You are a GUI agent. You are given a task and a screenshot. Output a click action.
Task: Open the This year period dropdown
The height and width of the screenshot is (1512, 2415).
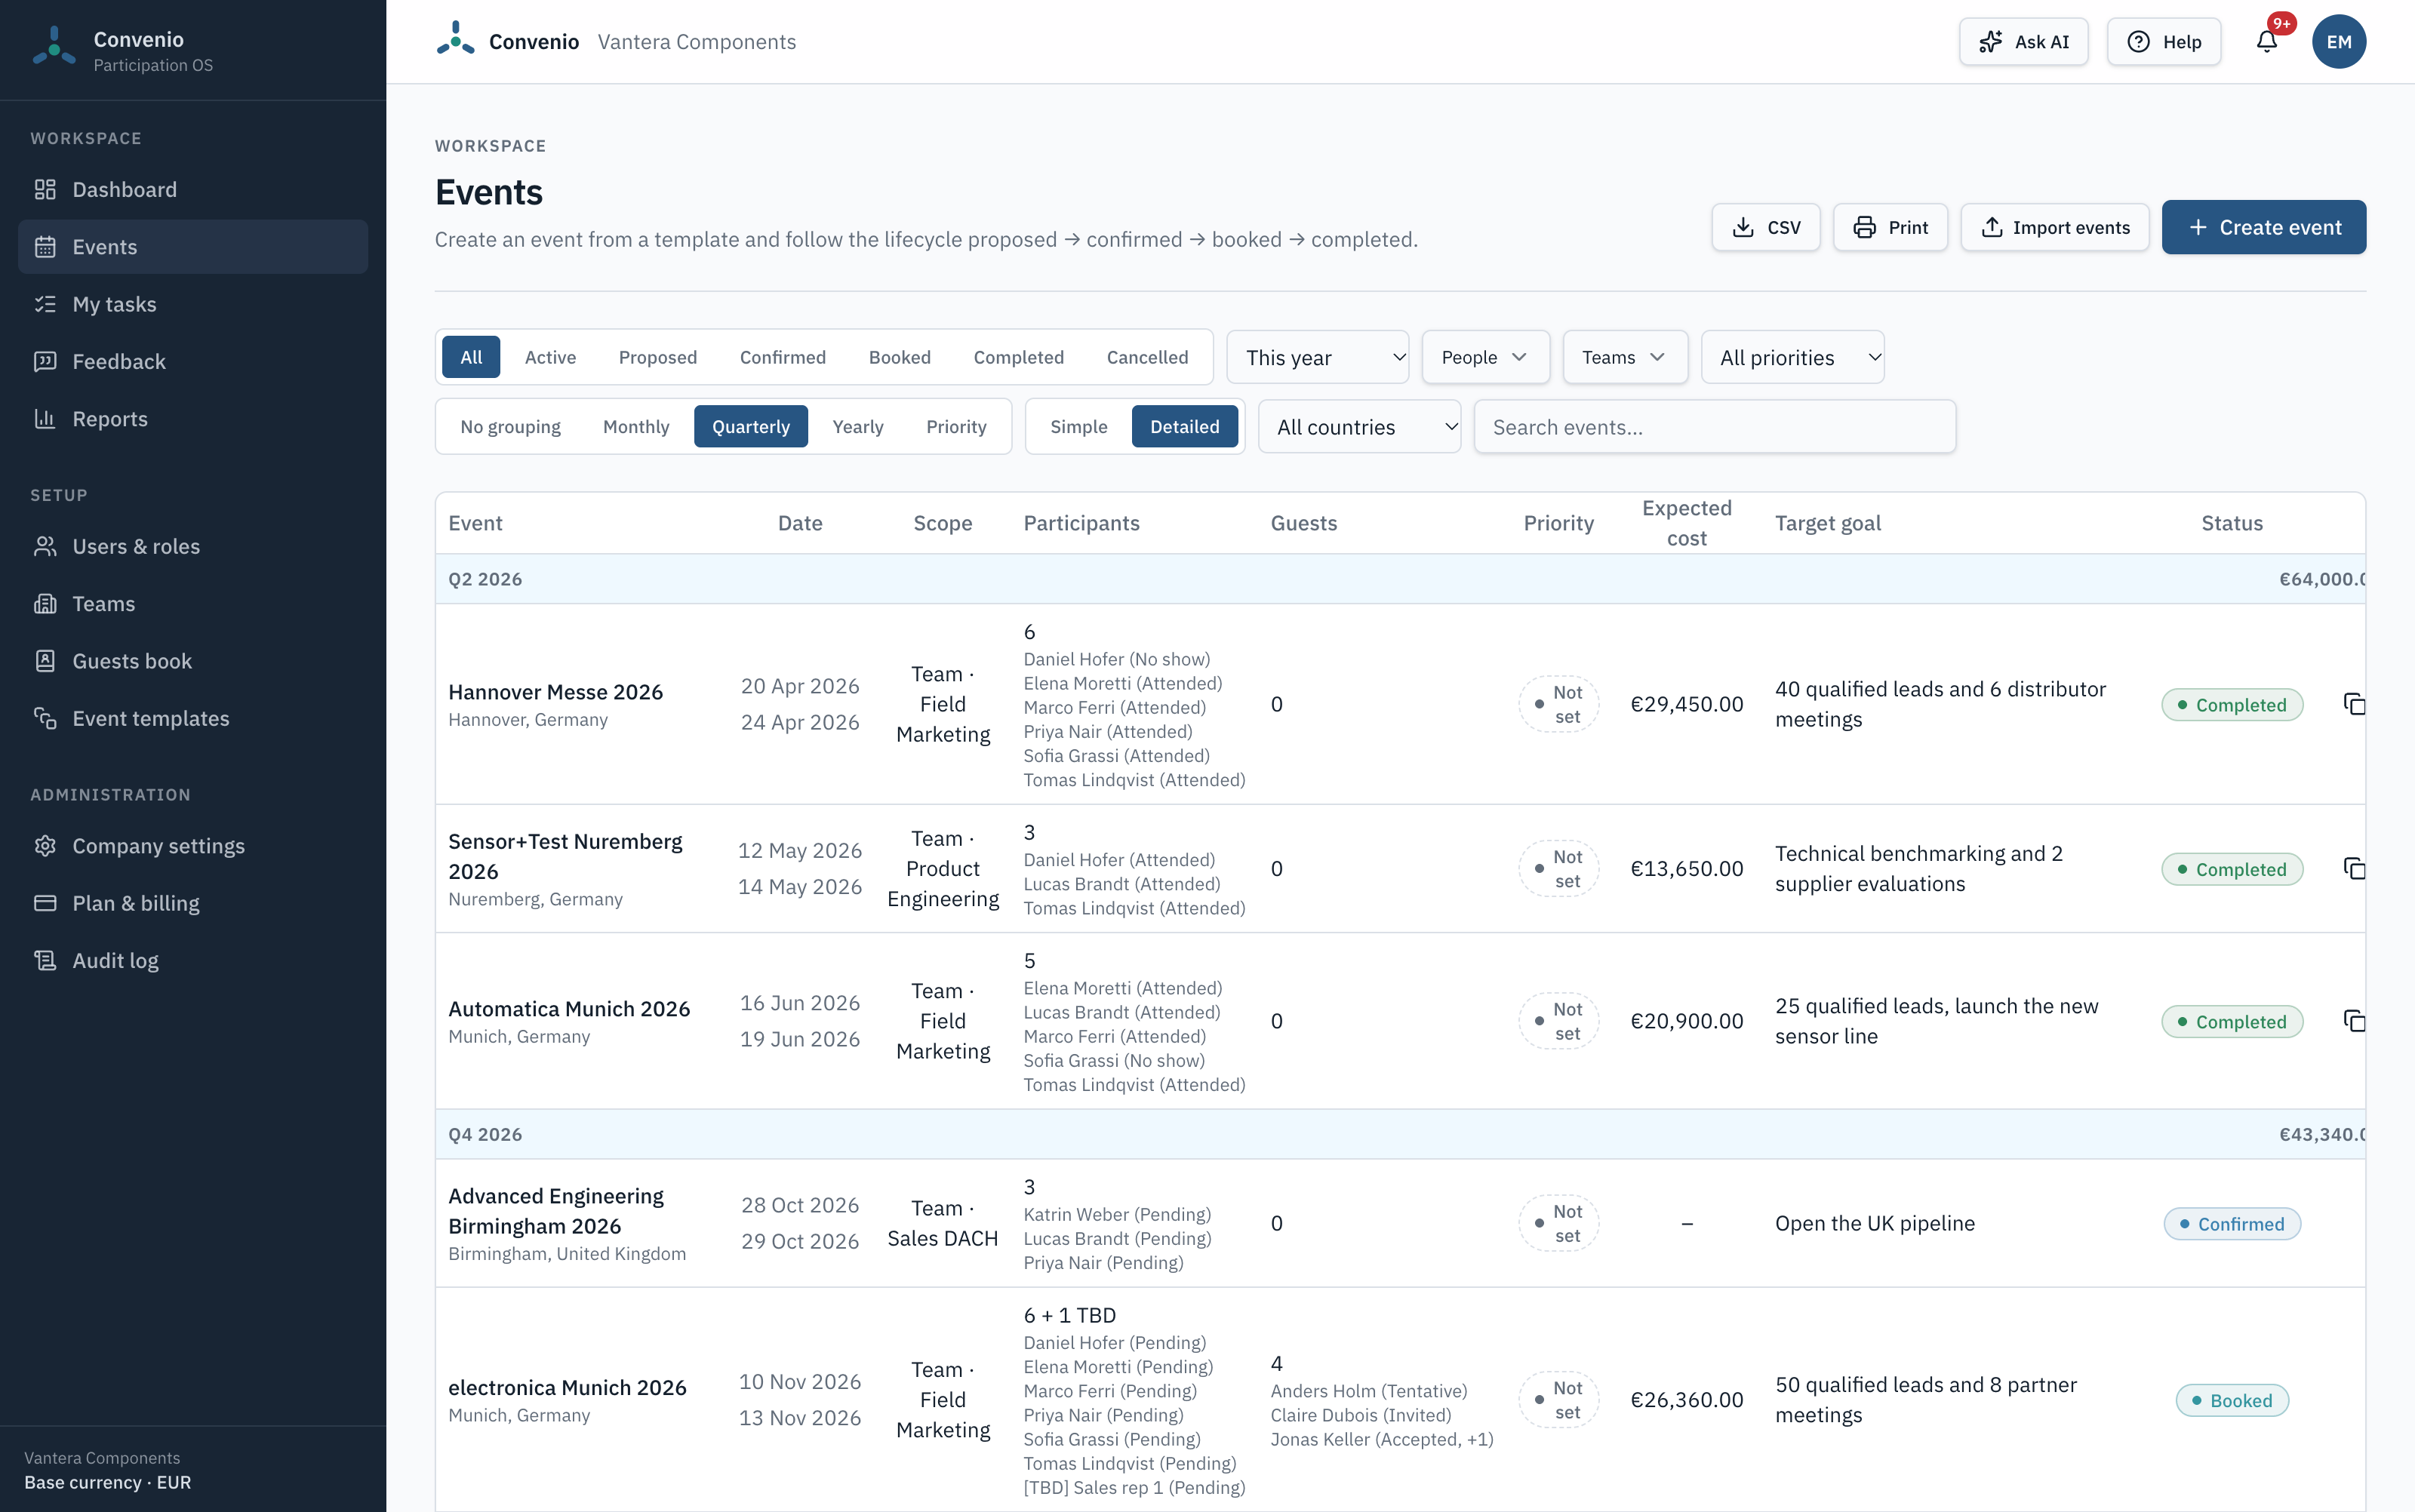click(1317, 357)
